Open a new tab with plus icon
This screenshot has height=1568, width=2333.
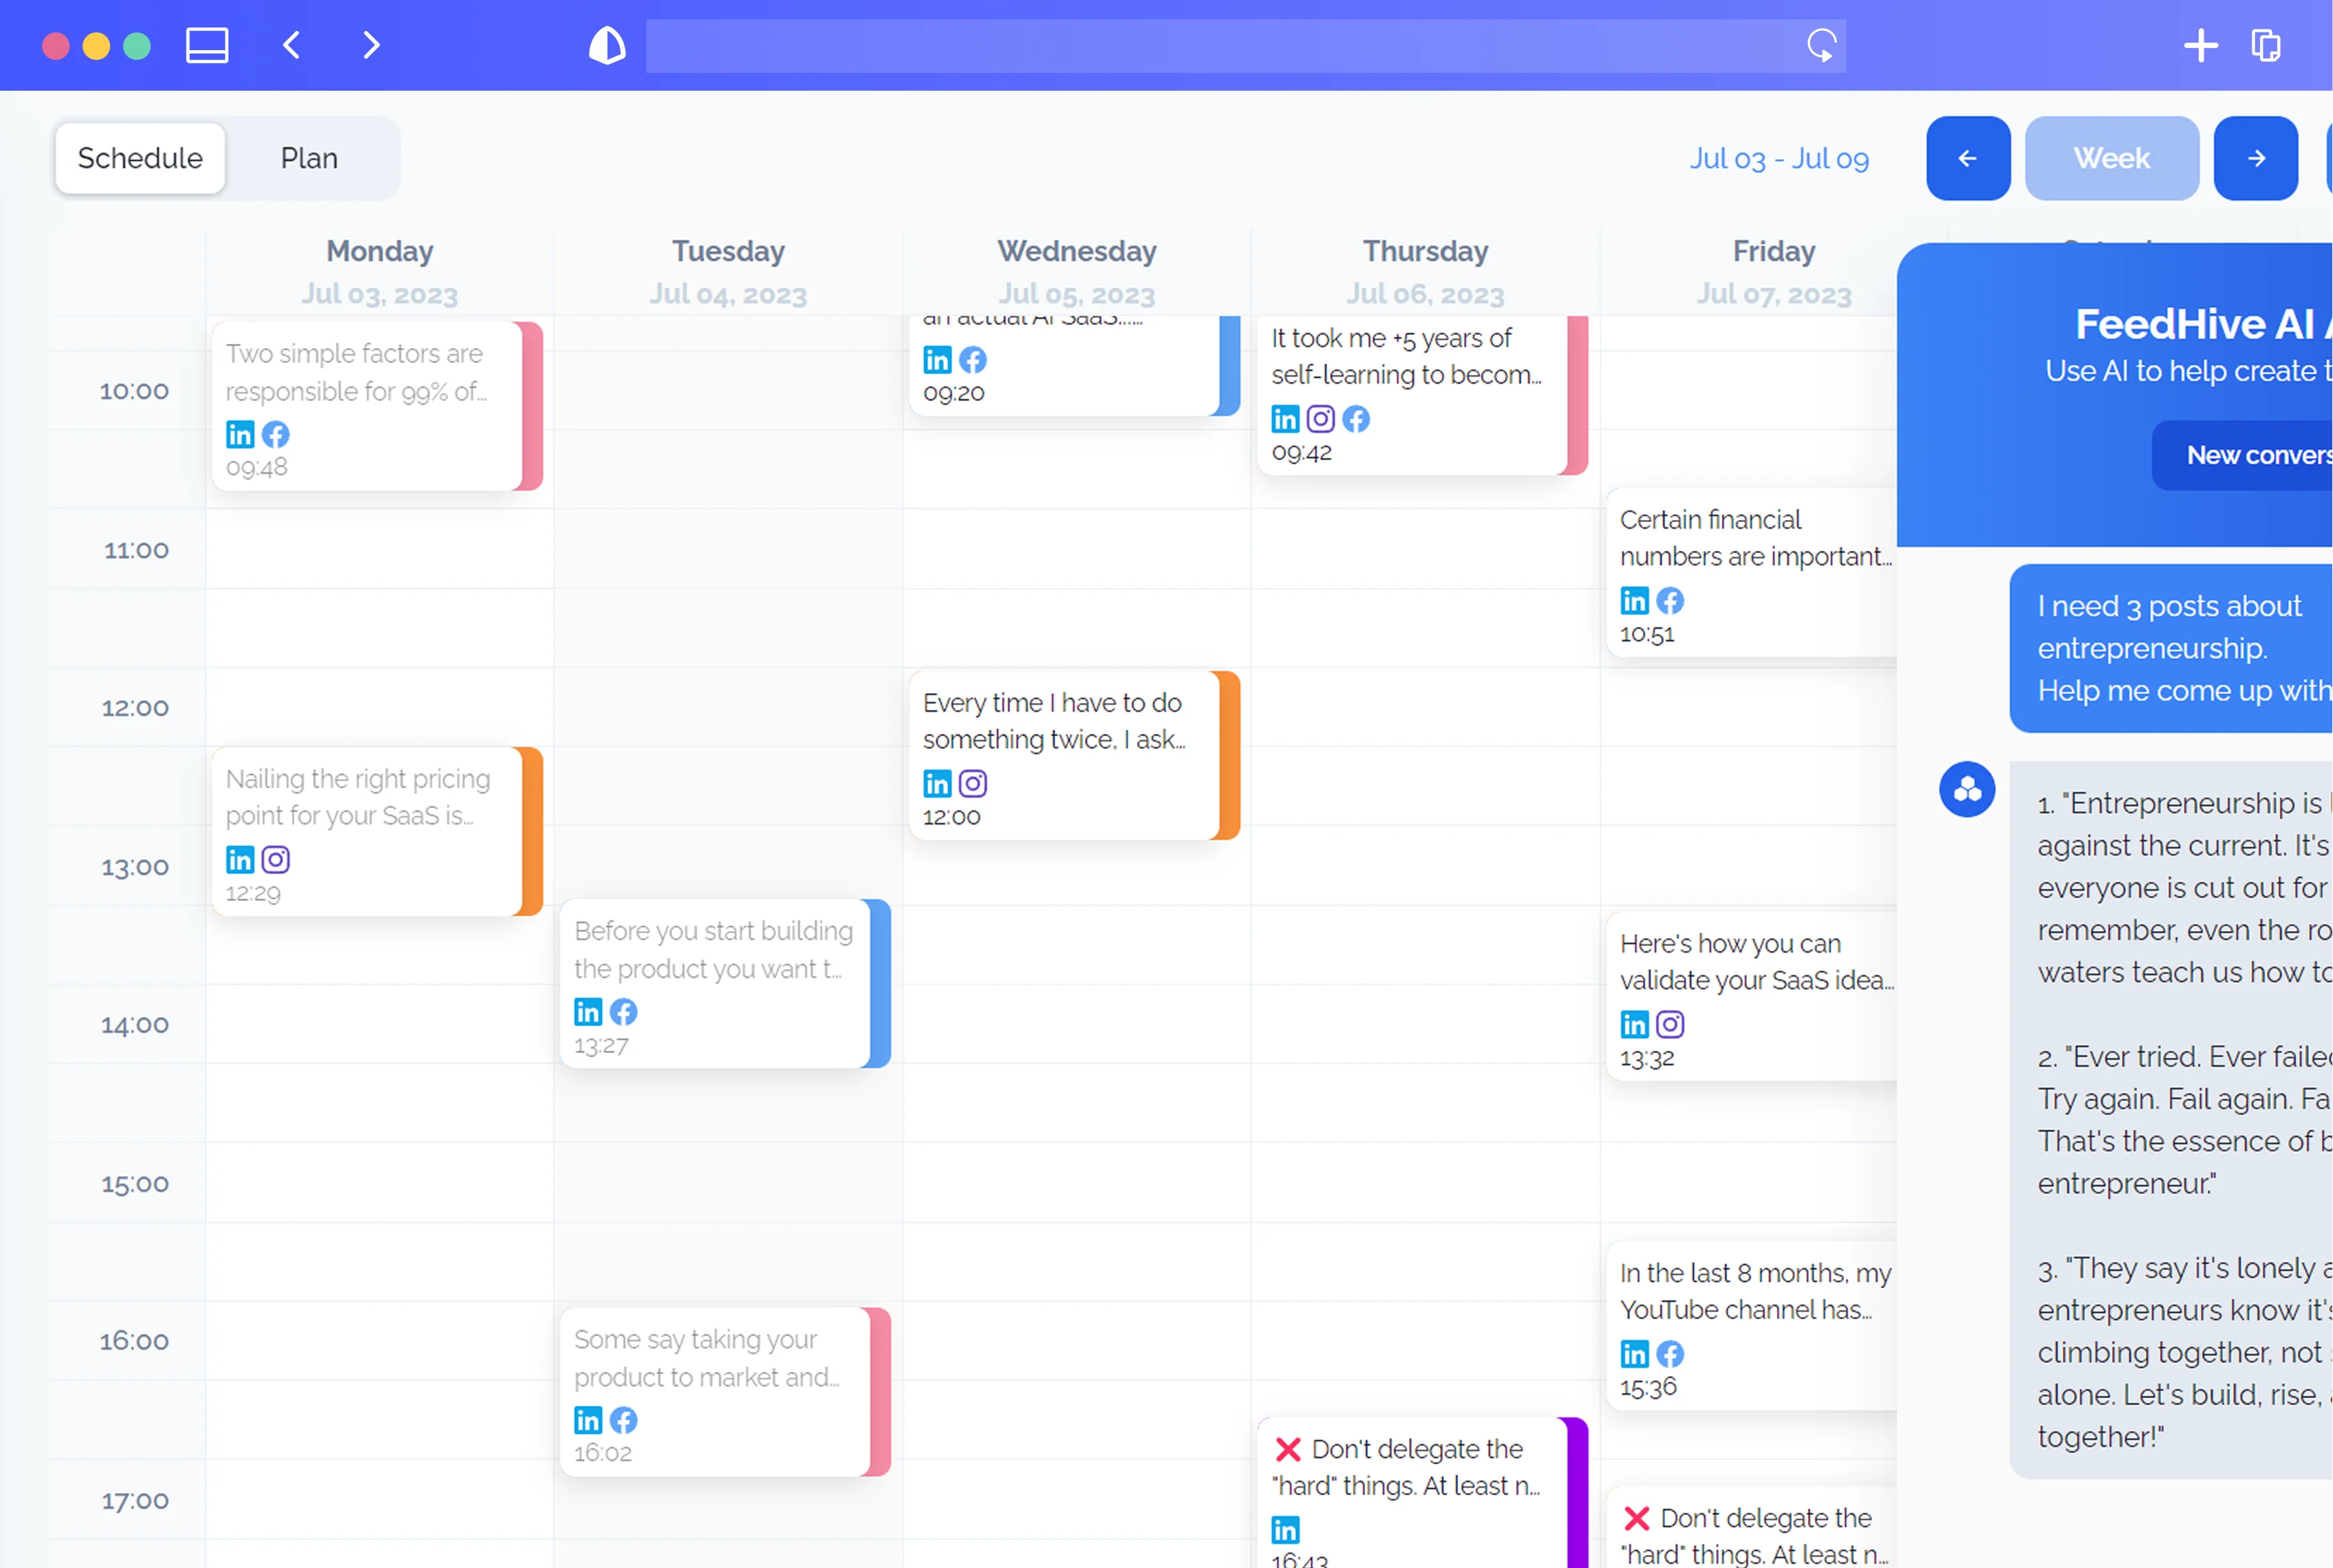(2200, 46)
